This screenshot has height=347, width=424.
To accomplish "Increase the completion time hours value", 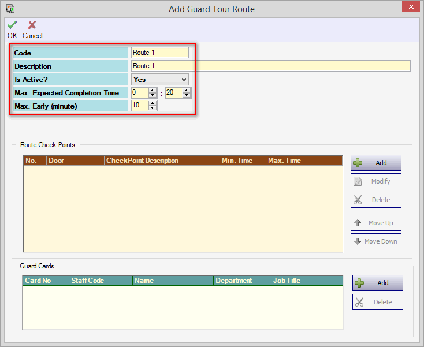I will coord(153,90).
